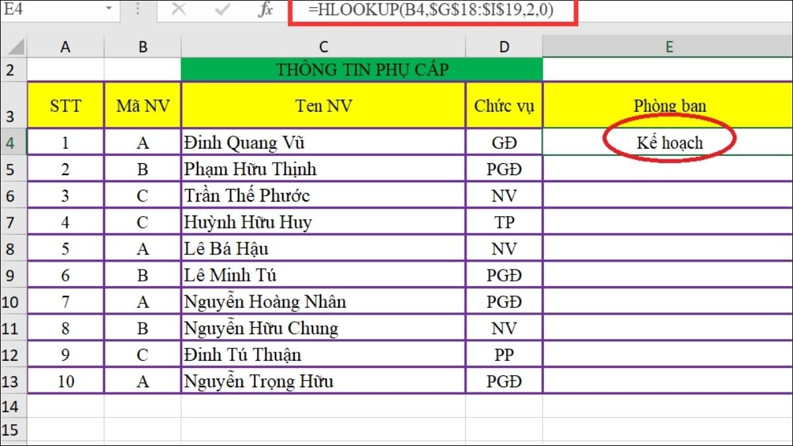Image resolution: width=793 pixels, height=446 pixels.
Task: Click the TP position cell
Action: [504, 222]
